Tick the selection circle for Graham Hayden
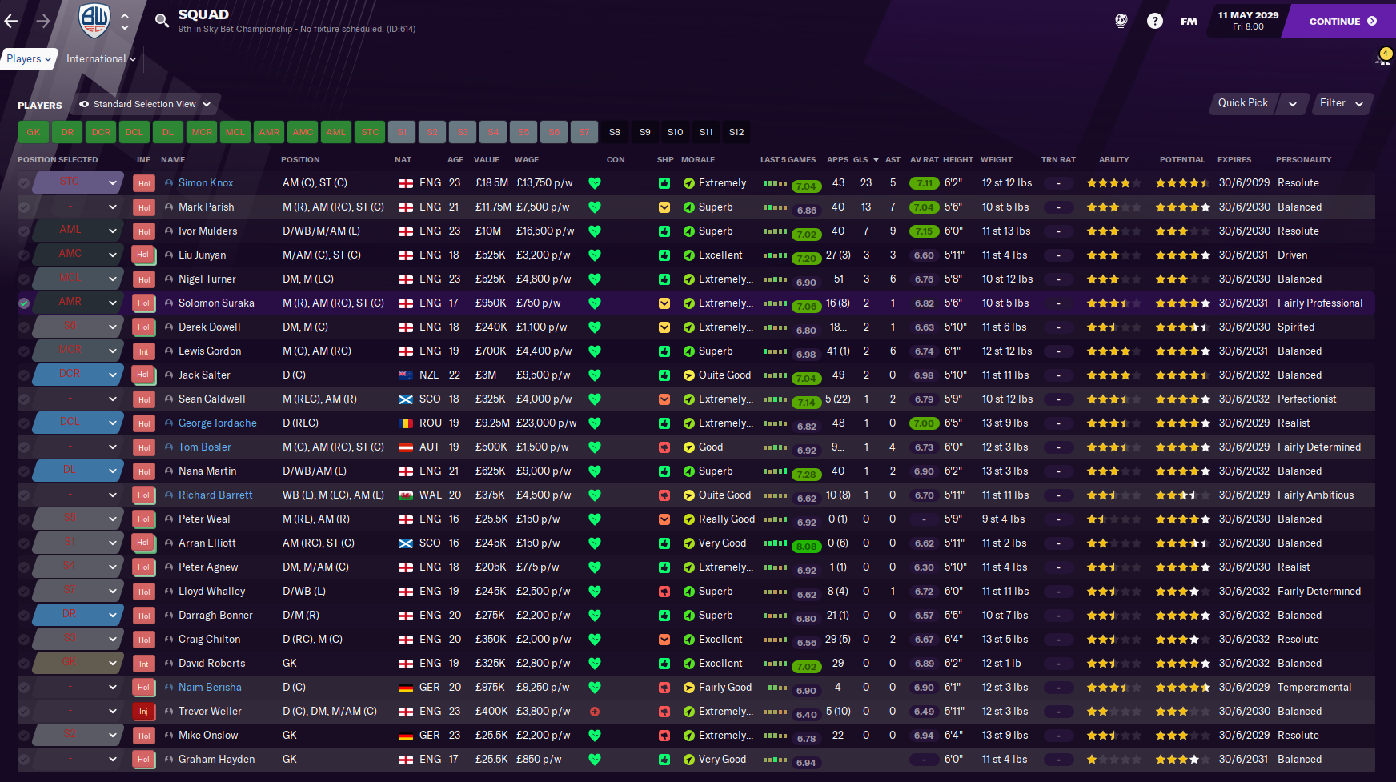The height and width of the screenshot is (782, 1396). 24,760
